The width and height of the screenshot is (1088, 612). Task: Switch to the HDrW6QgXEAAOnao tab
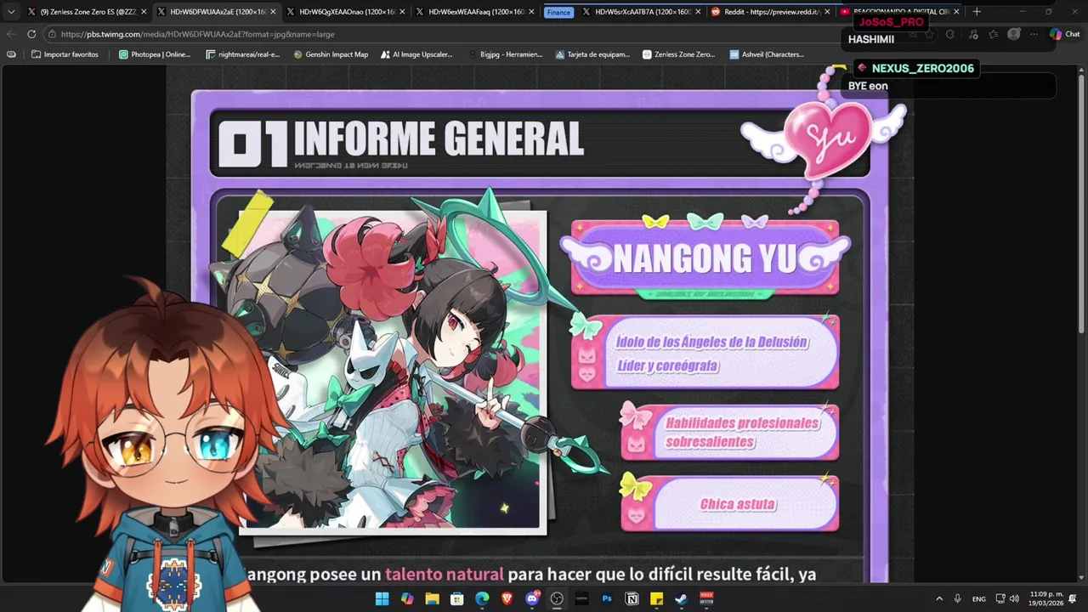(348, 12)
